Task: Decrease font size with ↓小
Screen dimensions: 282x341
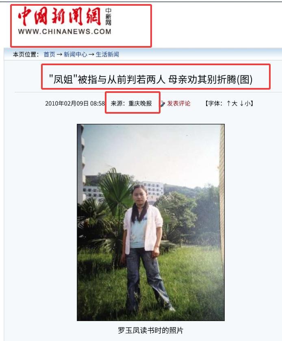Action: [245, 103]
